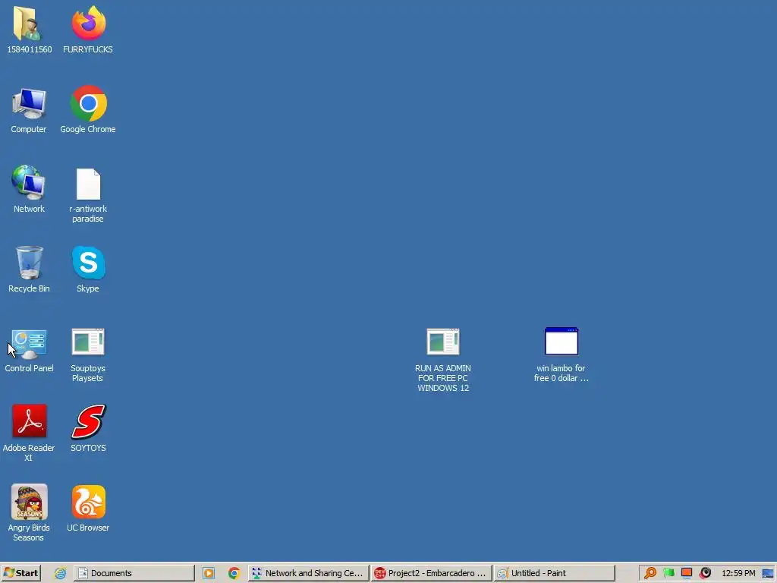
Task: Click the Show Desktop tray icon
Action: point(768,574)
